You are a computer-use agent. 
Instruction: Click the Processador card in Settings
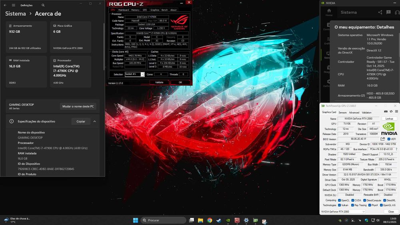coord(70,72)
